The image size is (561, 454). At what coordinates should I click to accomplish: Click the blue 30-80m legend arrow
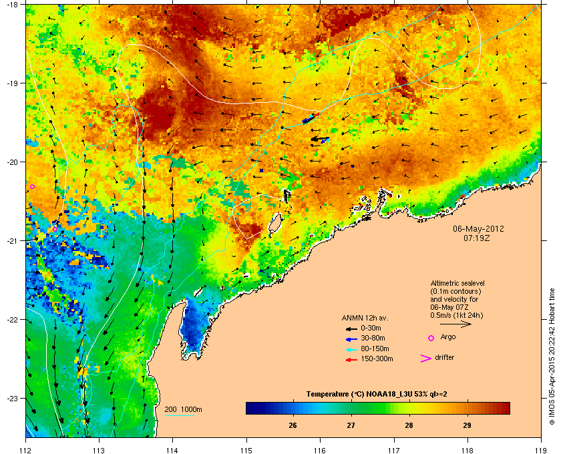(x=351, y=338)
